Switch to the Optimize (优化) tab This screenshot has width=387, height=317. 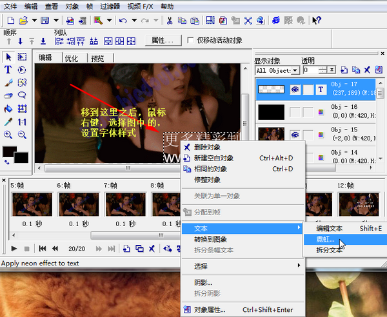pos(72,59)
